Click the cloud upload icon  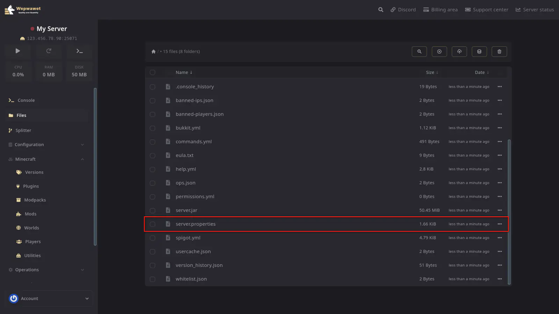click(x=459, y=52)
